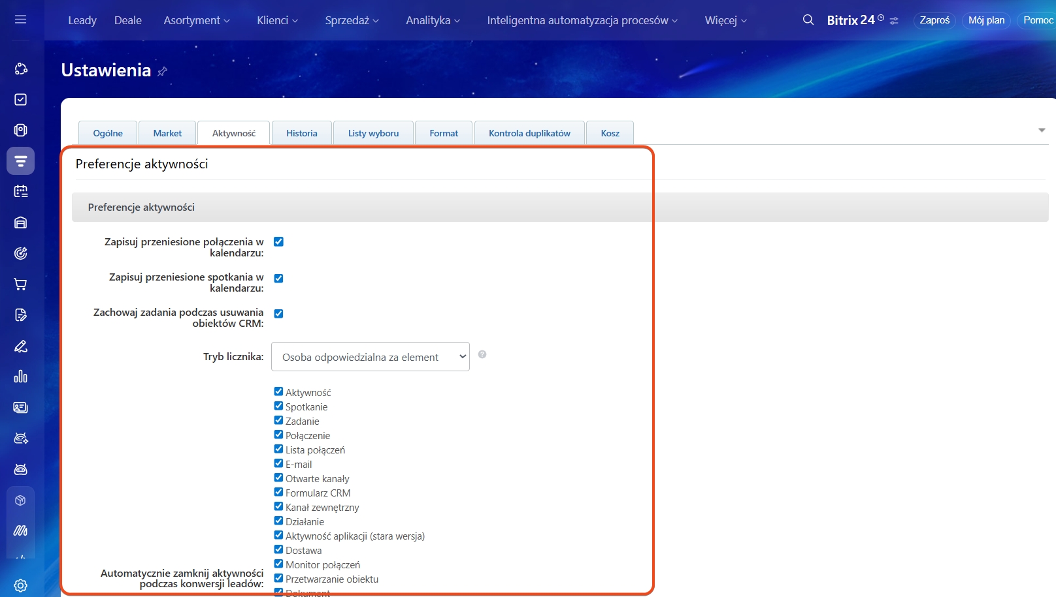Pin the Ustawienia page with pin icon
The width and height of the screenshot is (1056, 597).
pyautogui.click(x=163, y=71)
